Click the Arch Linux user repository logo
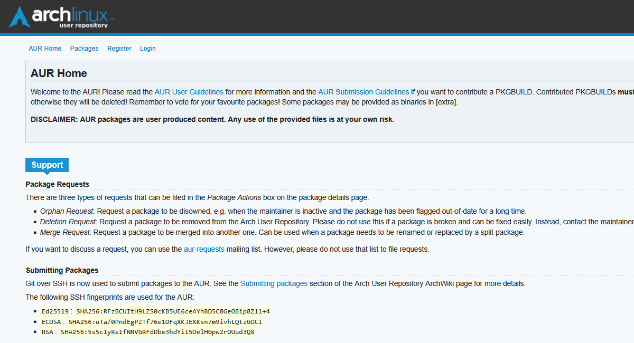634x343 pixels. [61, 17]
